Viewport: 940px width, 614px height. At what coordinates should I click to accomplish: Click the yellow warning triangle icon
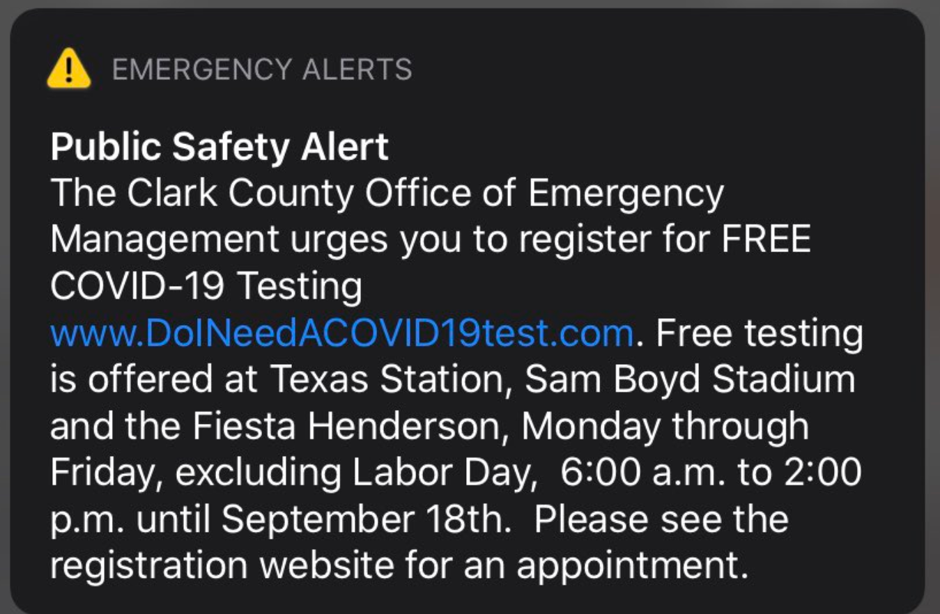(x=68, y=68)
